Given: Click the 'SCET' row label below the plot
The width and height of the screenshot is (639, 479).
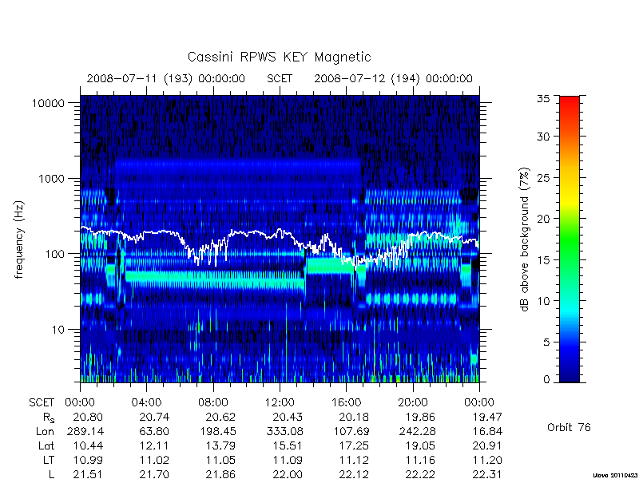Looking at the screenshot, I should click(x=42, y=403).
